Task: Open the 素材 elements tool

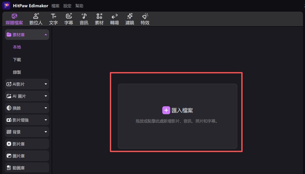Action: tap(99, 19)
